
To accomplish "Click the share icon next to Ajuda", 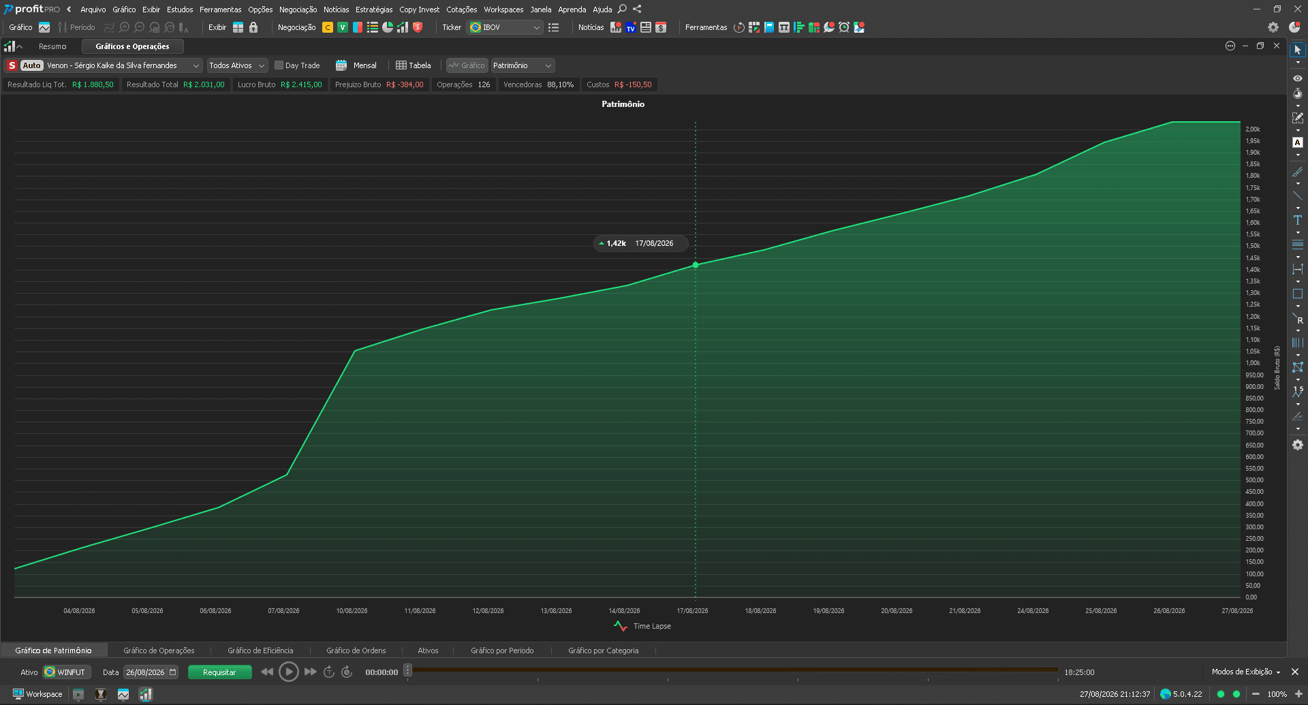I will click(637, 9).
